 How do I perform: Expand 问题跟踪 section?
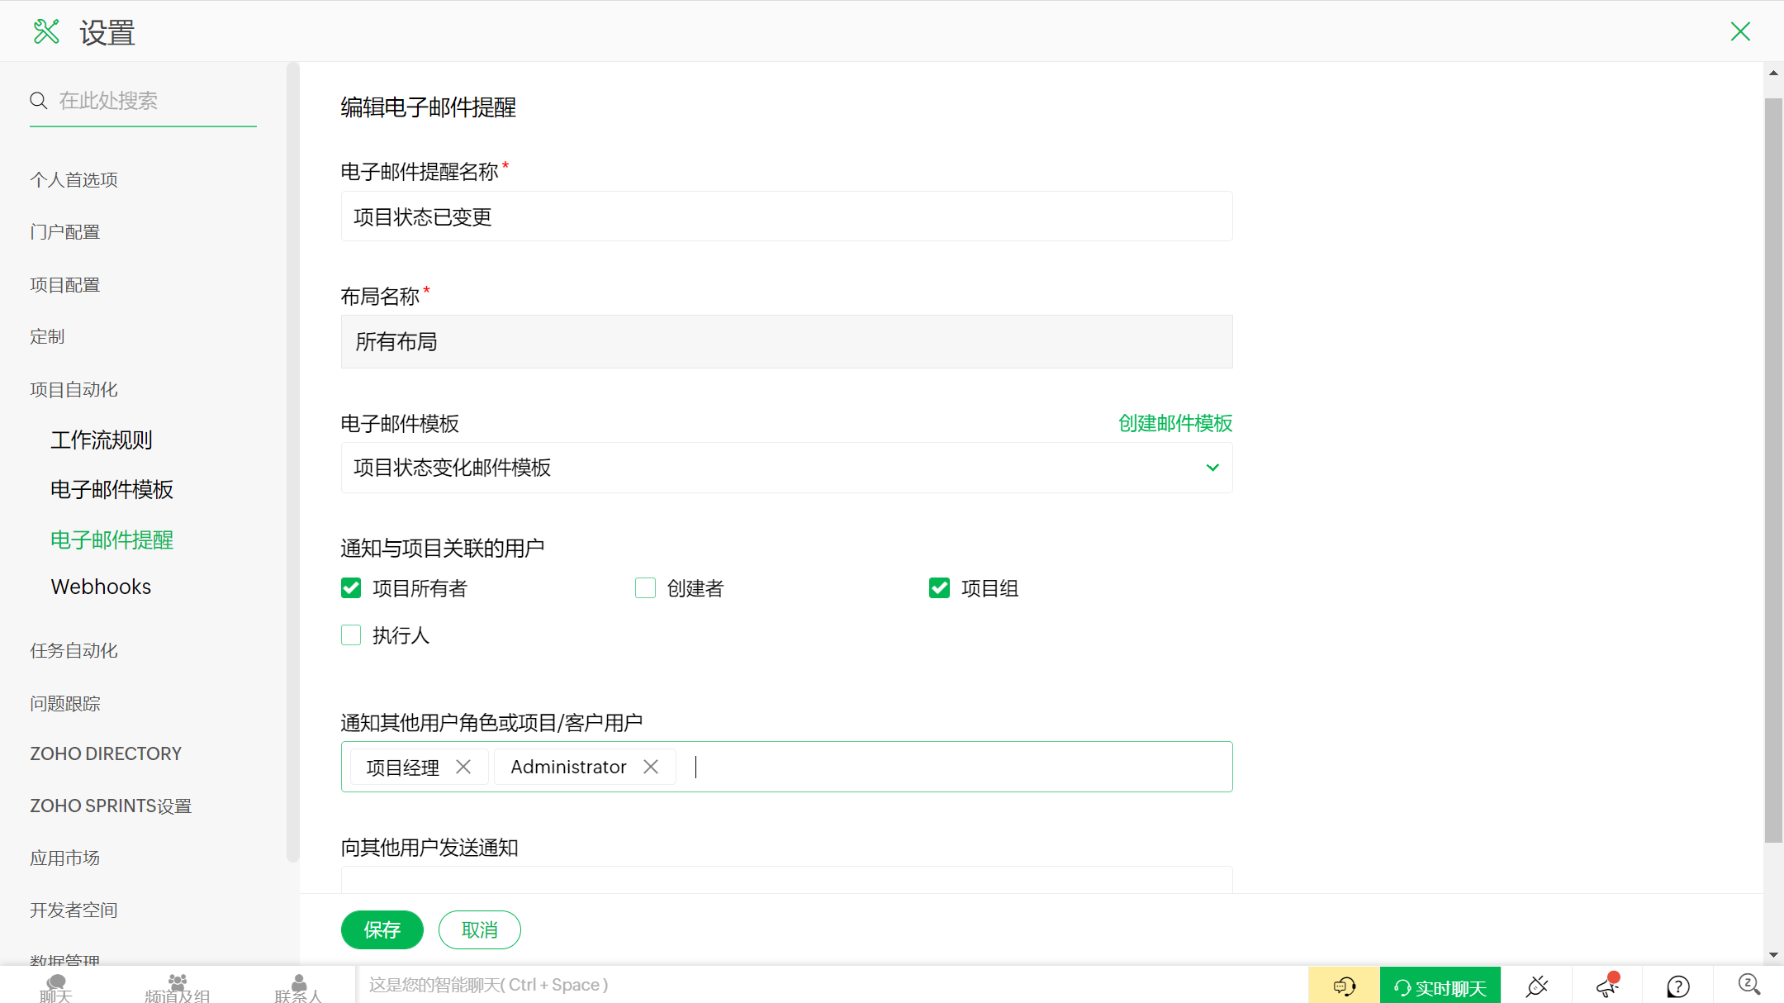coord(65,704)
